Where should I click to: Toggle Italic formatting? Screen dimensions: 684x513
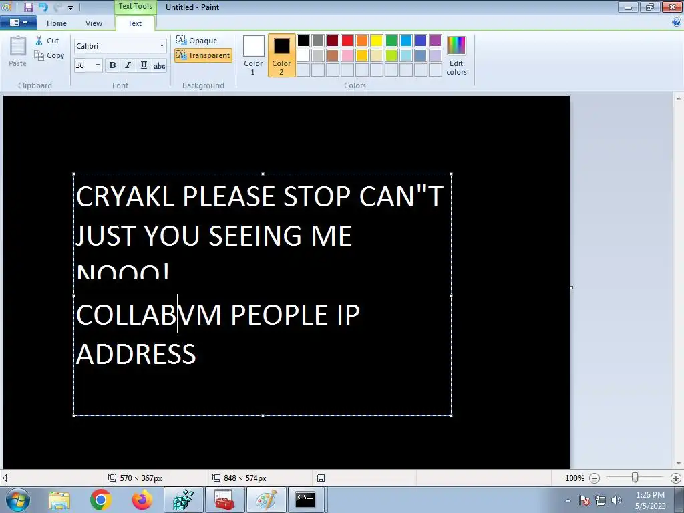pyautogui.click(x=128, y=65)
